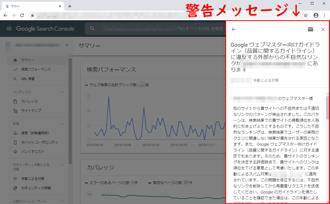This screenshot has height=204, width=330.
Task: Open モバイル ユーザビリティ report
Action: [x=38, y=142]
